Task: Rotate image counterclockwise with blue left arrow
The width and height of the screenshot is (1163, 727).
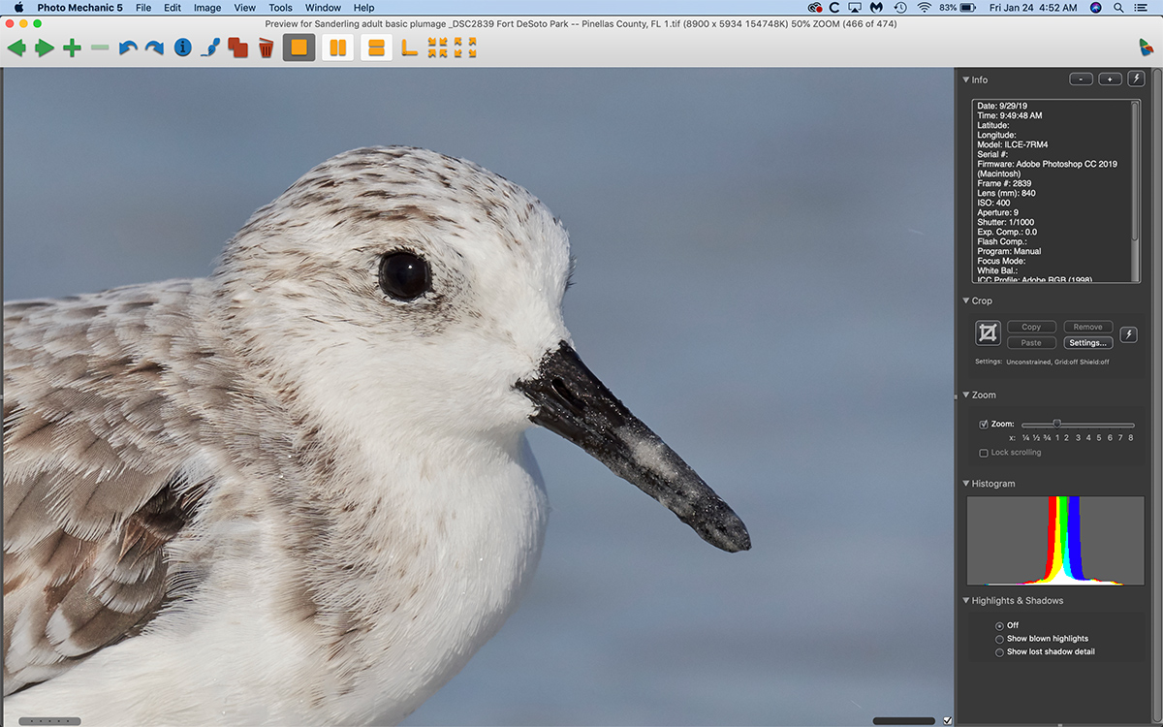Action: coord(127,47)
